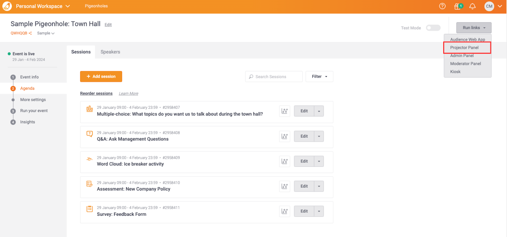507x237 pixels.
Task: Go to Insights step in sidebar
Action: pos(28,122)
